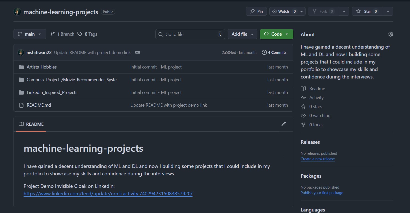This screenshot has height=213, width=410.
Task: Select the README tab
Action: coord(31,124)
